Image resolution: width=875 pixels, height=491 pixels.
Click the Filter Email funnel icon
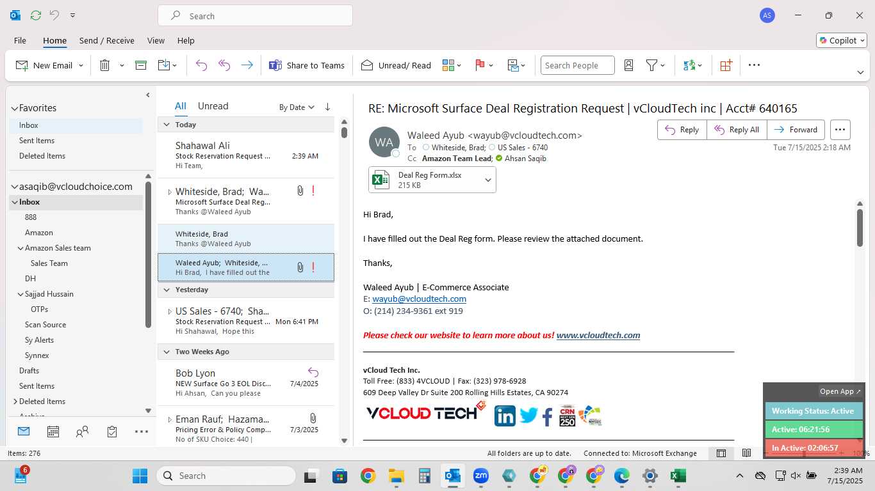coord(651,65)
